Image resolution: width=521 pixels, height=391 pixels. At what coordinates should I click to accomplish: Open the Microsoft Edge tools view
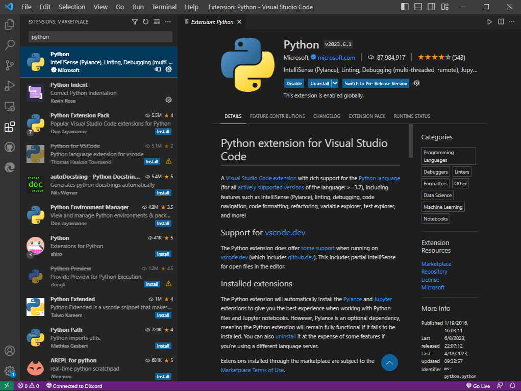[x=10, y=167]
